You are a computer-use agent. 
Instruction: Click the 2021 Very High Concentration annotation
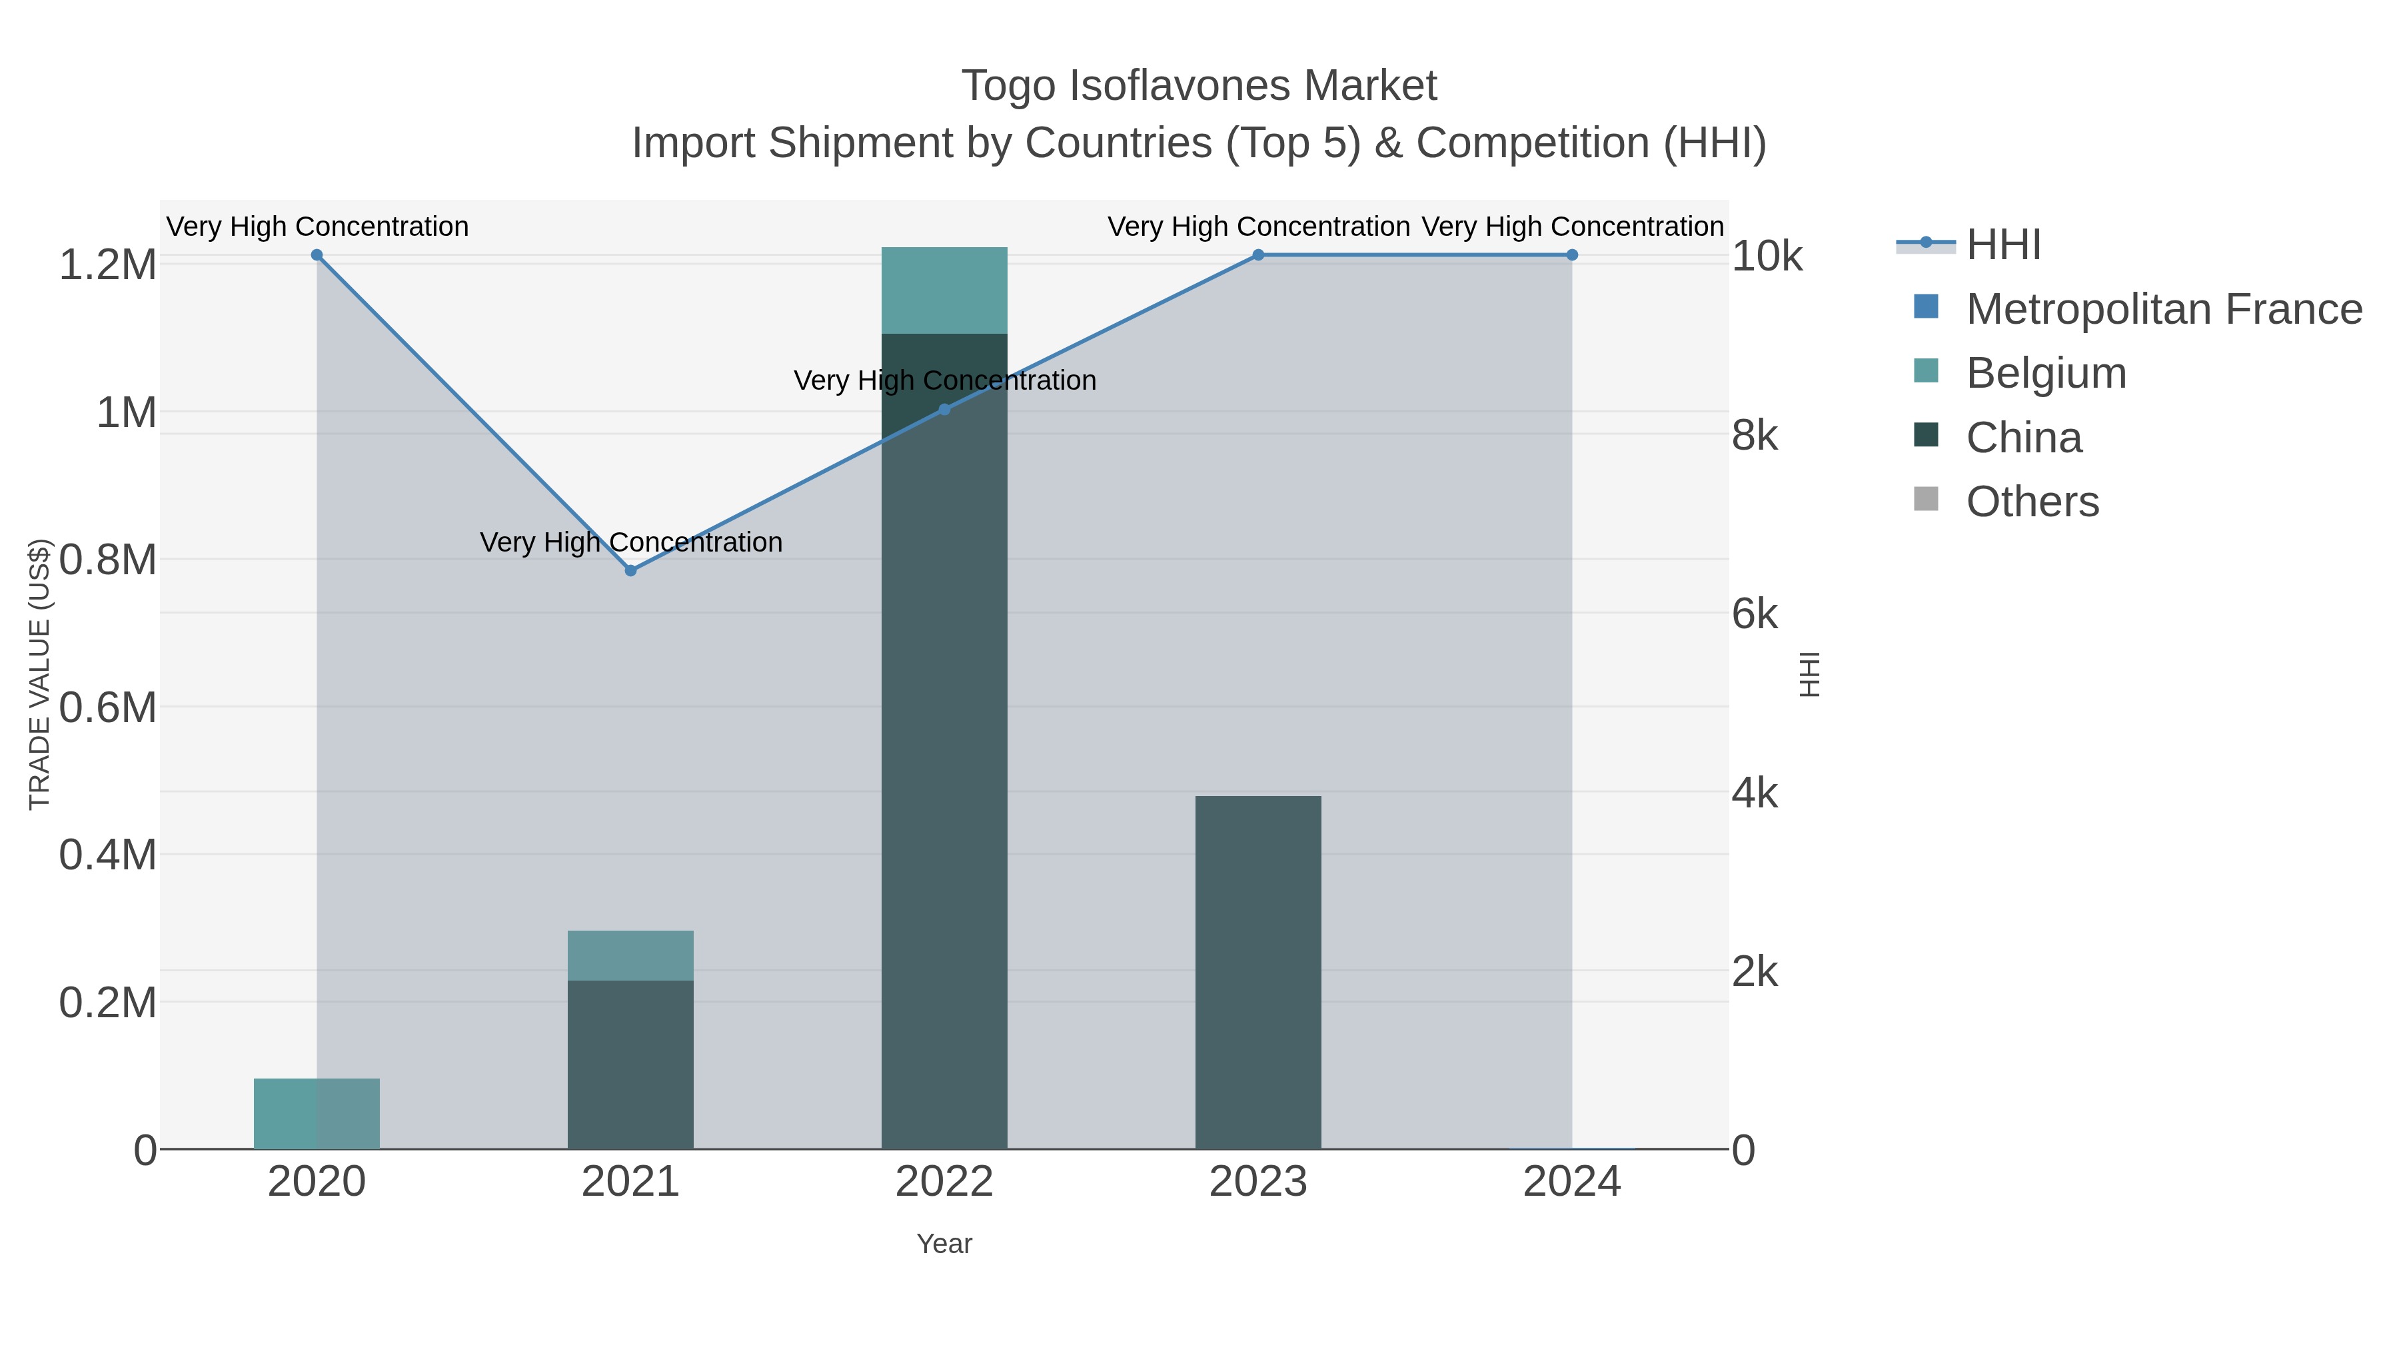pyautogui.click(x=632, y=543)
